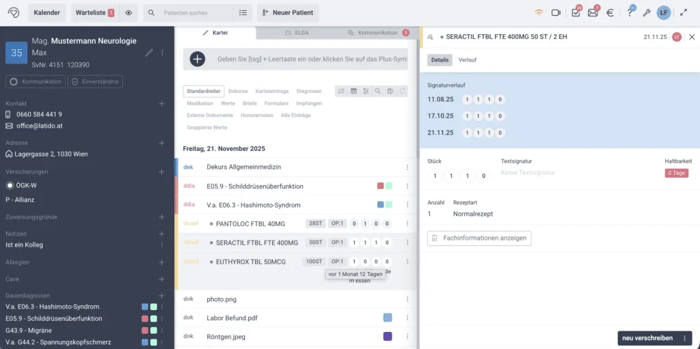This screenshot has width=700, height=349.
Task: Search entries with Kartei magnifier icon
Action: point(377,91)
